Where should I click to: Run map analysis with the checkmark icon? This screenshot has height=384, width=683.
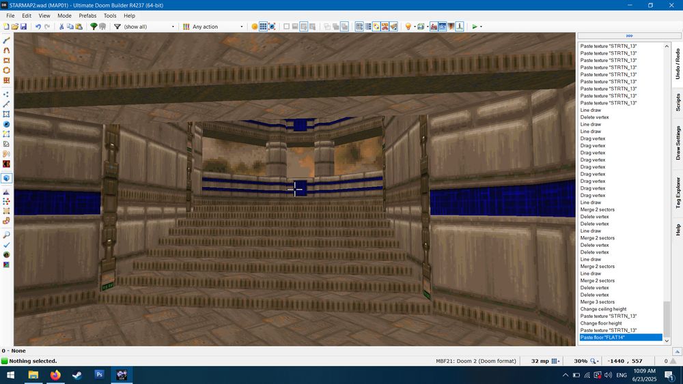(x=7, y=245)
